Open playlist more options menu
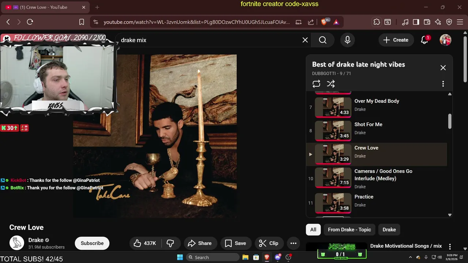 (x=443, y=84)
